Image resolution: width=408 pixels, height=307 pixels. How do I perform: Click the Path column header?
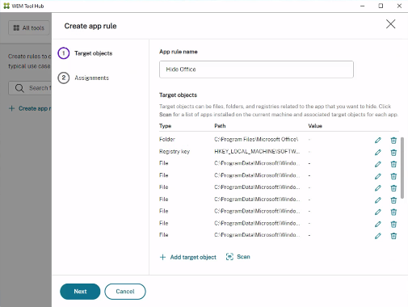point(220,126)
